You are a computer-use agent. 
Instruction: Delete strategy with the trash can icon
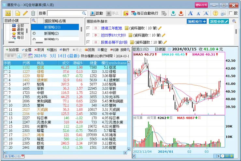point(33,13)
